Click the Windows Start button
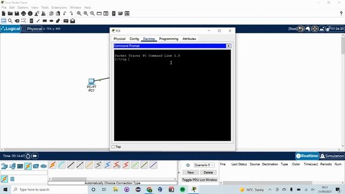 pyautogui.click(x=5, y=190)
